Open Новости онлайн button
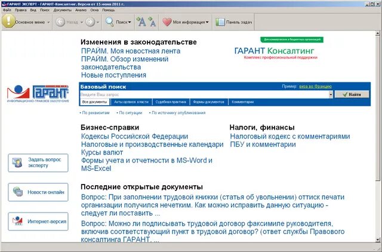 click(38, 192)
